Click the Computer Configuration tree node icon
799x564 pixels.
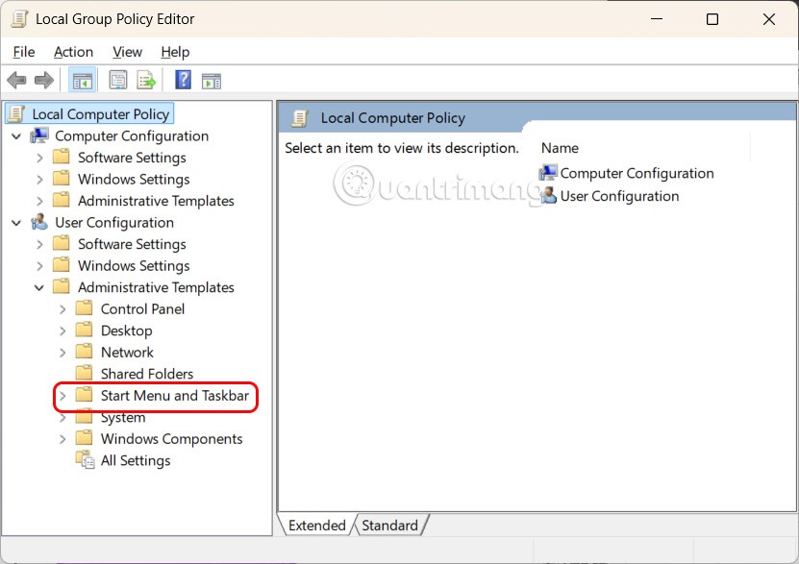pos(39,135)
